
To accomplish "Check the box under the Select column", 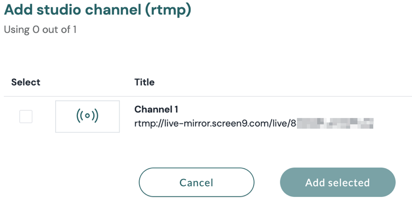I will pyautogui.click(x=26, y=116).
